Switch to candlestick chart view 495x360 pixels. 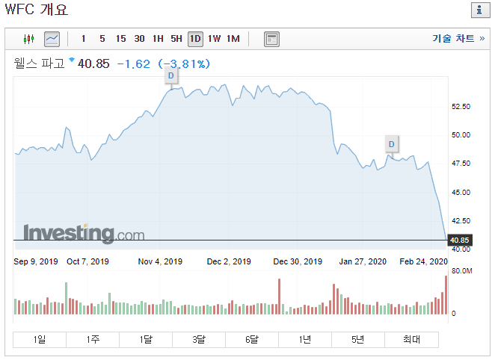(28, 39)
